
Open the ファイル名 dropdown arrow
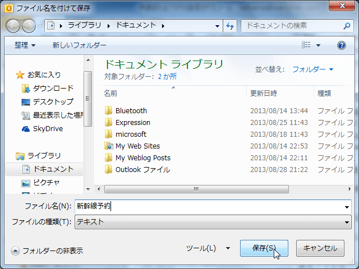347,207
